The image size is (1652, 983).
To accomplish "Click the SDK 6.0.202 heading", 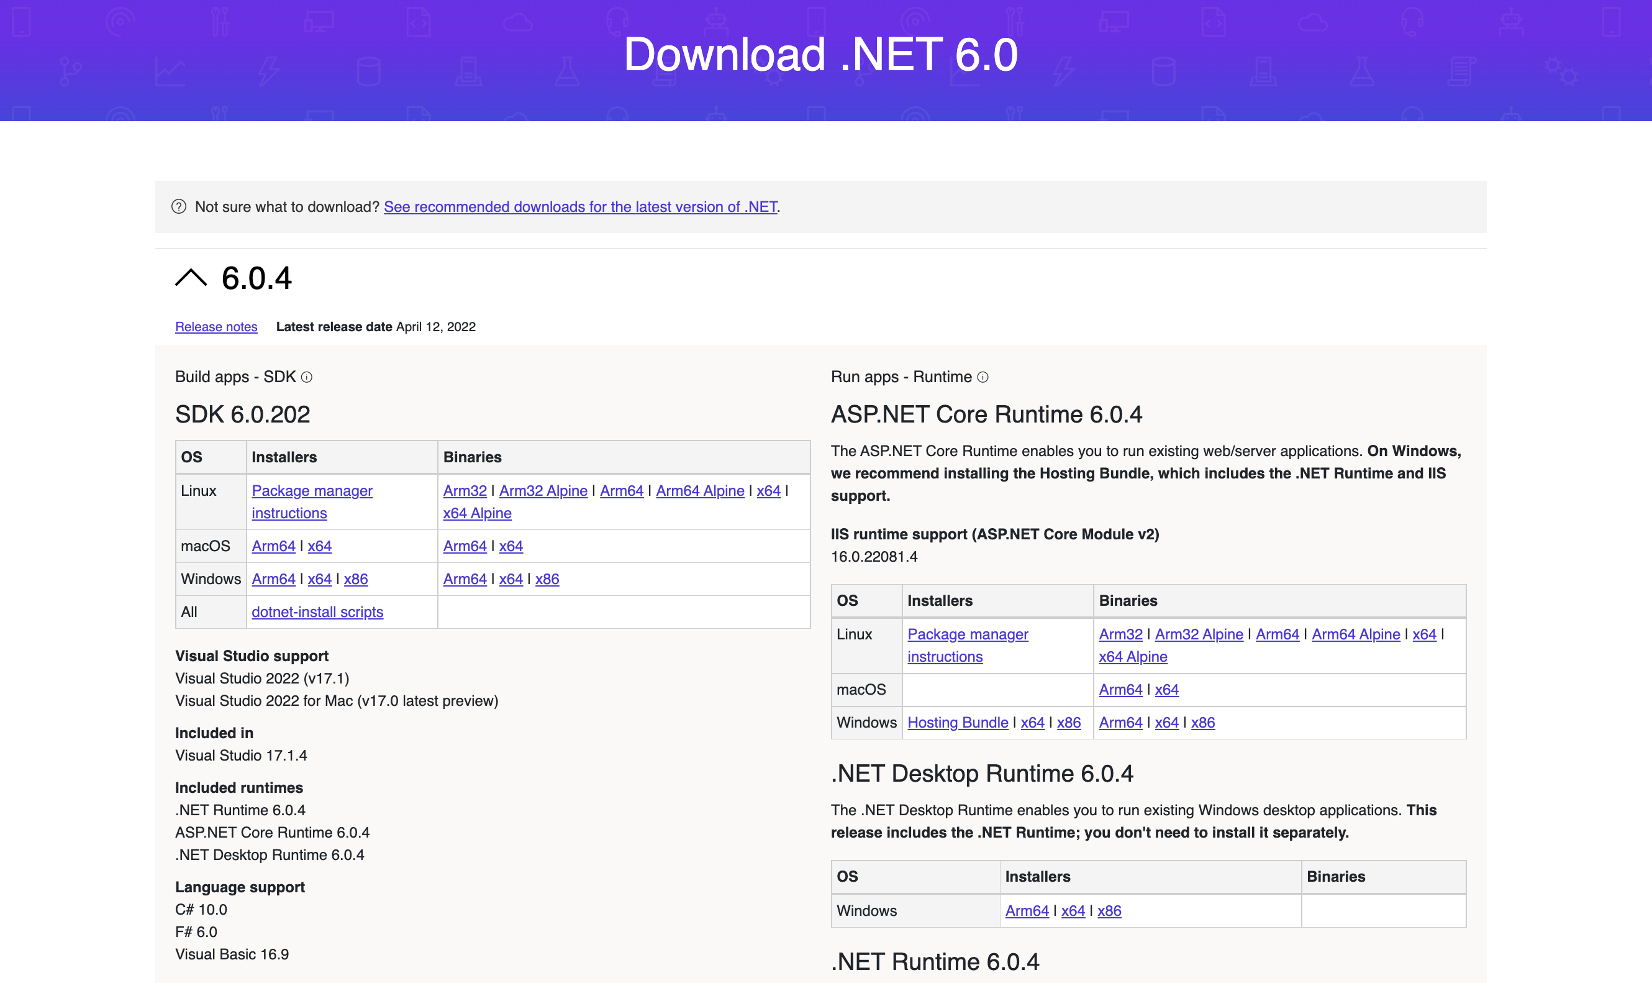I will [242, 414].
